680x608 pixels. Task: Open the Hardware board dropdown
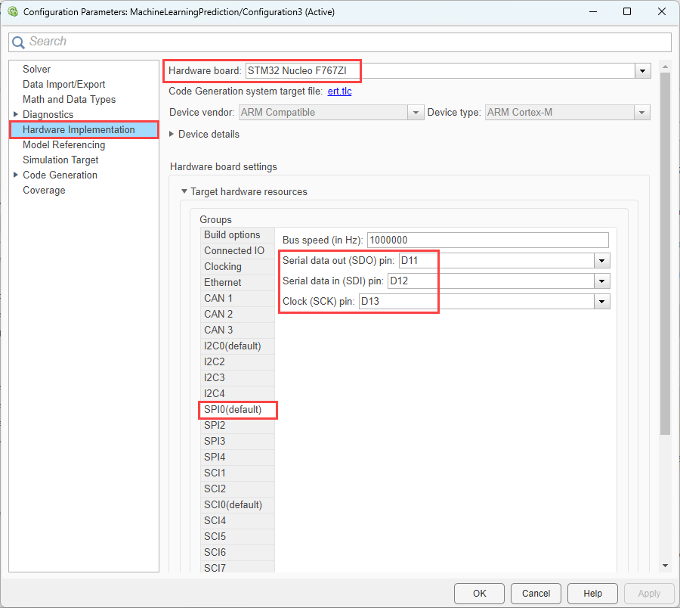pyautogui.click(x=641, y=70)
